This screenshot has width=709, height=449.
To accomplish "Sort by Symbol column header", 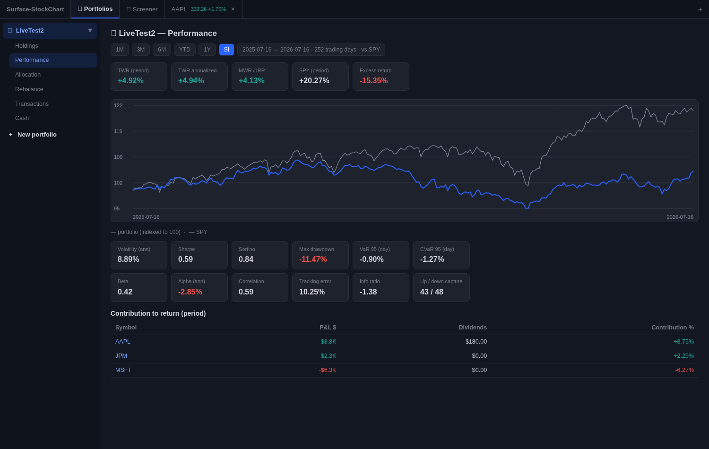I will pyautogui.click(x=126, y=328).
